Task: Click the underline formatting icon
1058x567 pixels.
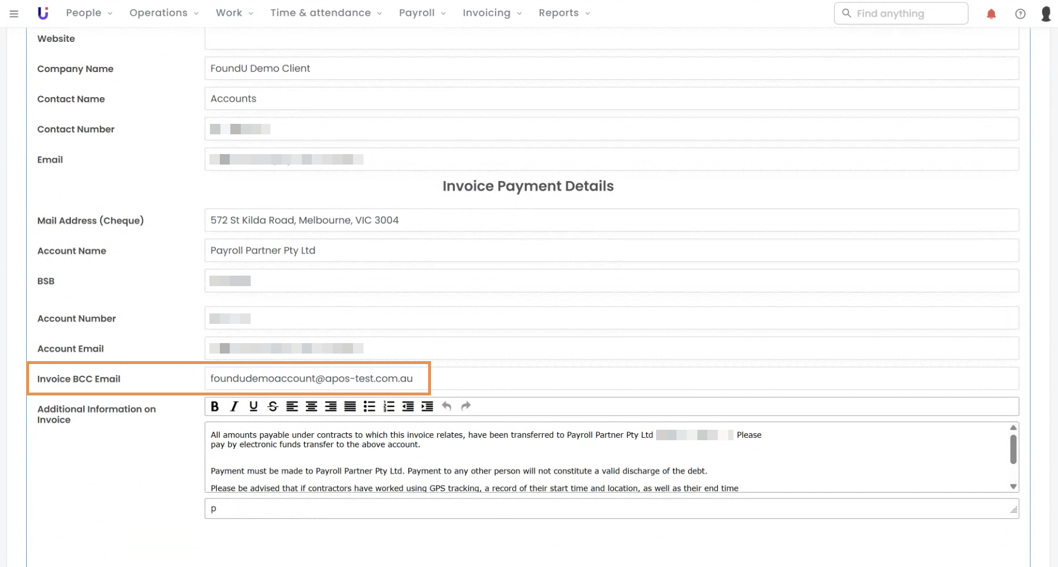Action: (254, 406)
